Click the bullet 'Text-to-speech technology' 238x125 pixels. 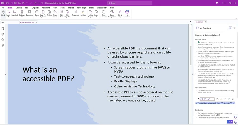point(134,76)
